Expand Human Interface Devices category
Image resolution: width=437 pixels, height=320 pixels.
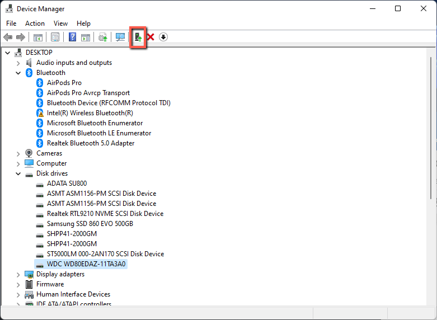(18, 295)
